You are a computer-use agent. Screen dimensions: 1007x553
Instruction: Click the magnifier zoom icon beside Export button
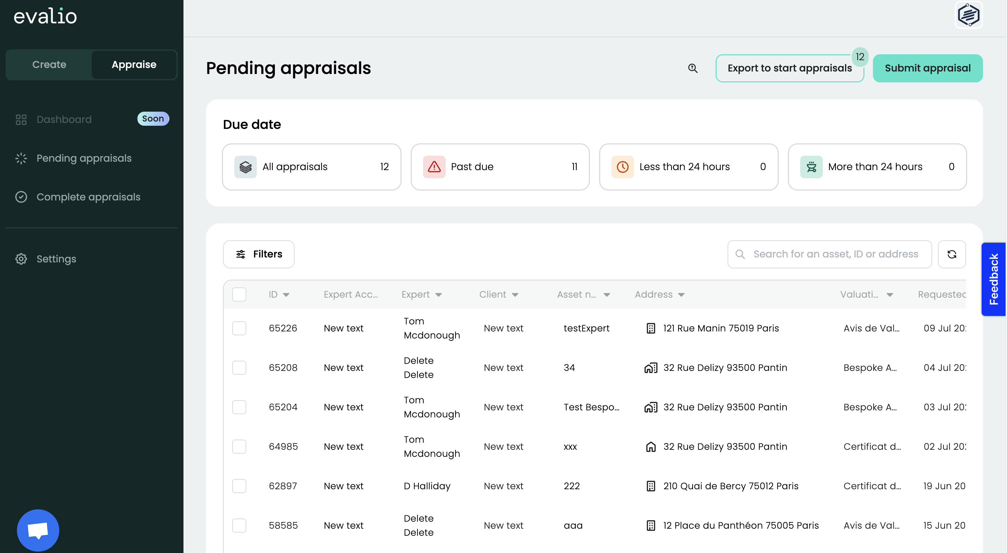click(693, 68)
